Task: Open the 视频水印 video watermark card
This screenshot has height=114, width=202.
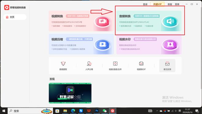Action: pos(149,44)
